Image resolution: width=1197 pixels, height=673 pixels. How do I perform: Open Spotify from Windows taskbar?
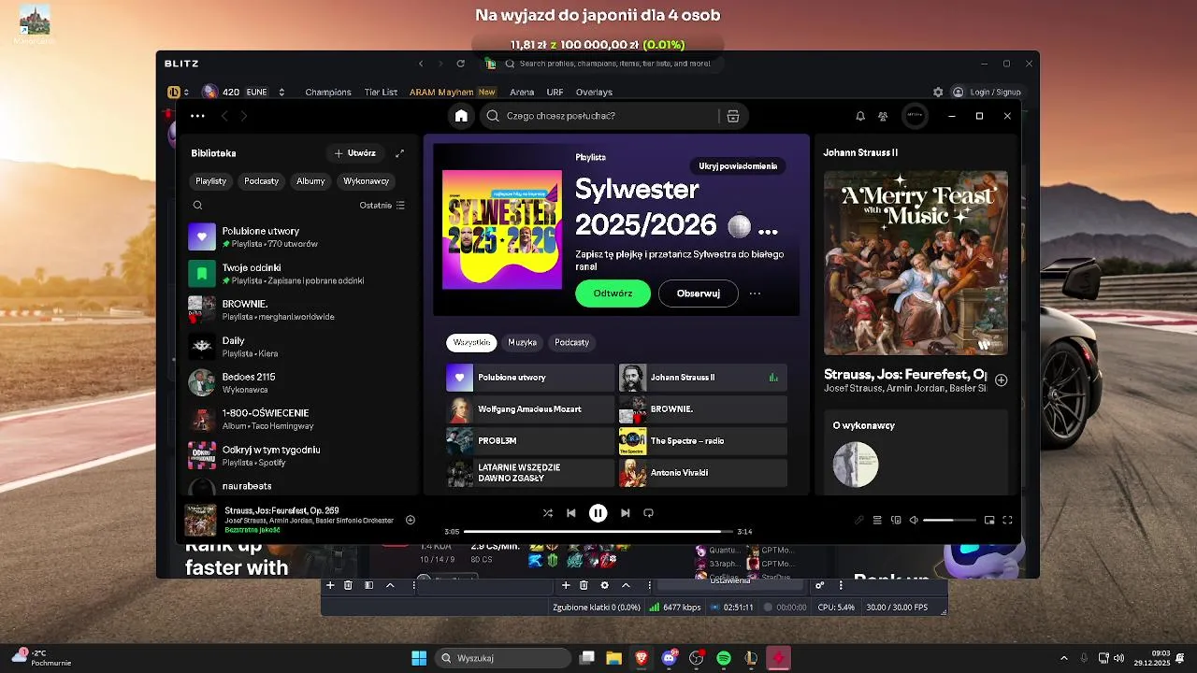point(724,658)
